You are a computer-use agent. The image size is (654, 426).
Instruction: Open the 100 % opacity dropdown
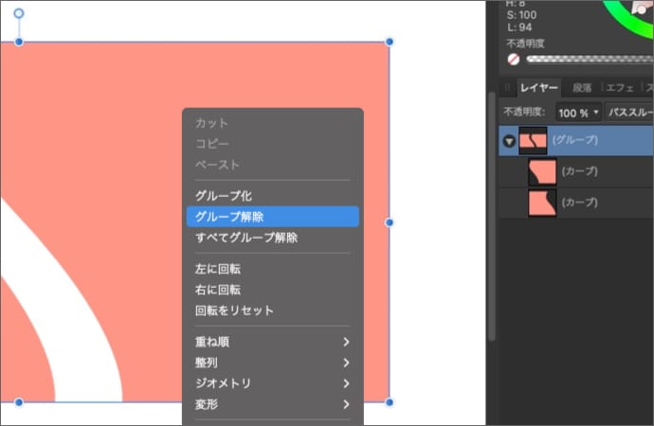tap(579, 113)
